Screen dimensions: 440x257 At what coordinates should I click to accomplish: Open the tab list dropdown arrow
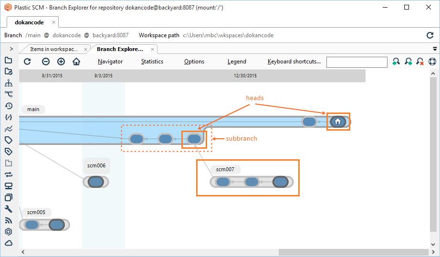pos(435,49)
